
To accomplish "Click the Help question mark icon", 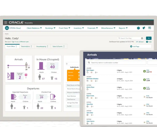I will pyautogui.click(x=147, y=42).
